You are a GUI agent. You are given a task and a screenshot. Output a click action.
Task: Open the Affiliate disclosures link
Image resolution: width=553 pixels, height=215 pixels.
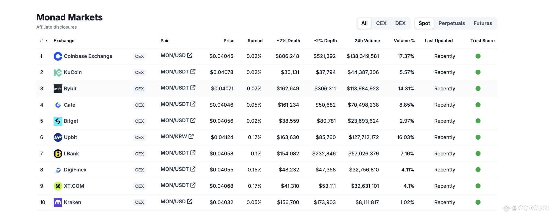click(x=57, y=27)
